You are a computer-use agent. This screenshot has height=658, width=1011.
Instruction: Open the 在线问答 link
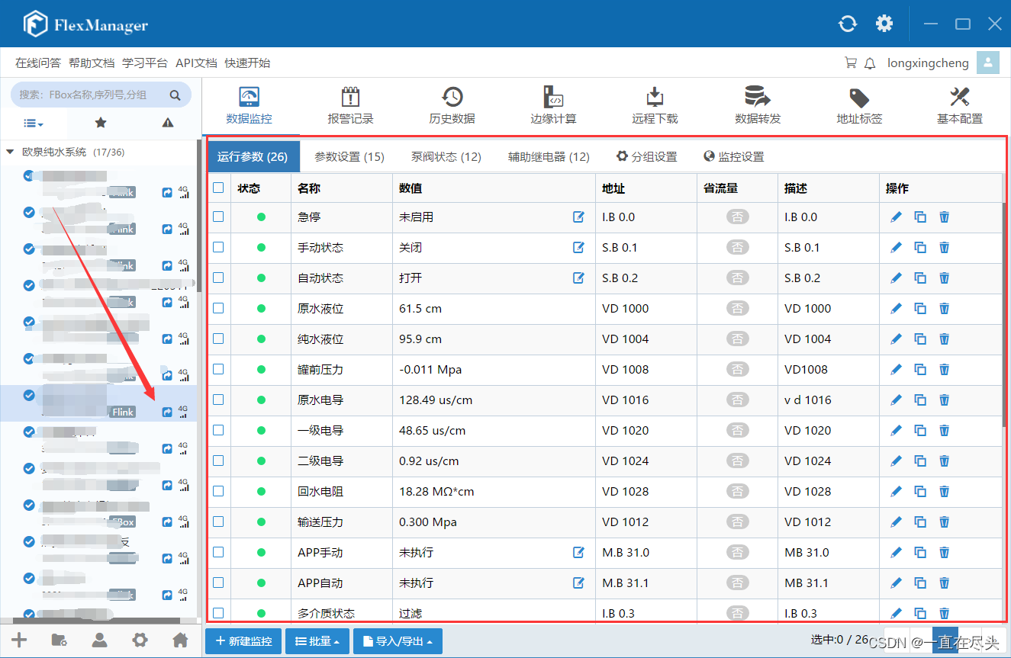pyautogui.click(x=38, y=63)
